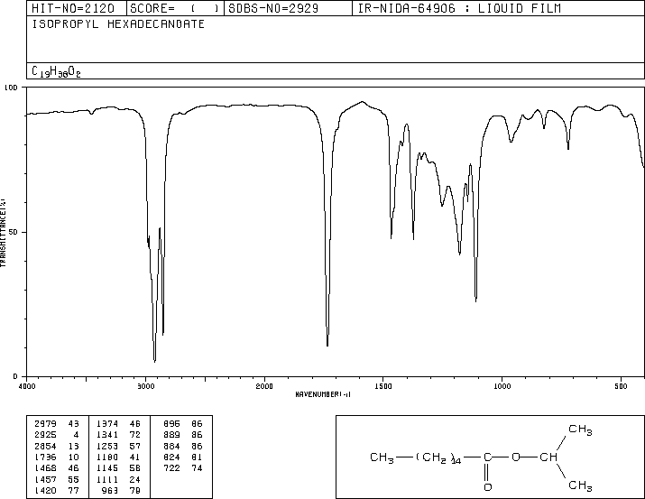Click the lower right CH3 in structure
This screenshot has height=499, width=645.
coord(580,485)
